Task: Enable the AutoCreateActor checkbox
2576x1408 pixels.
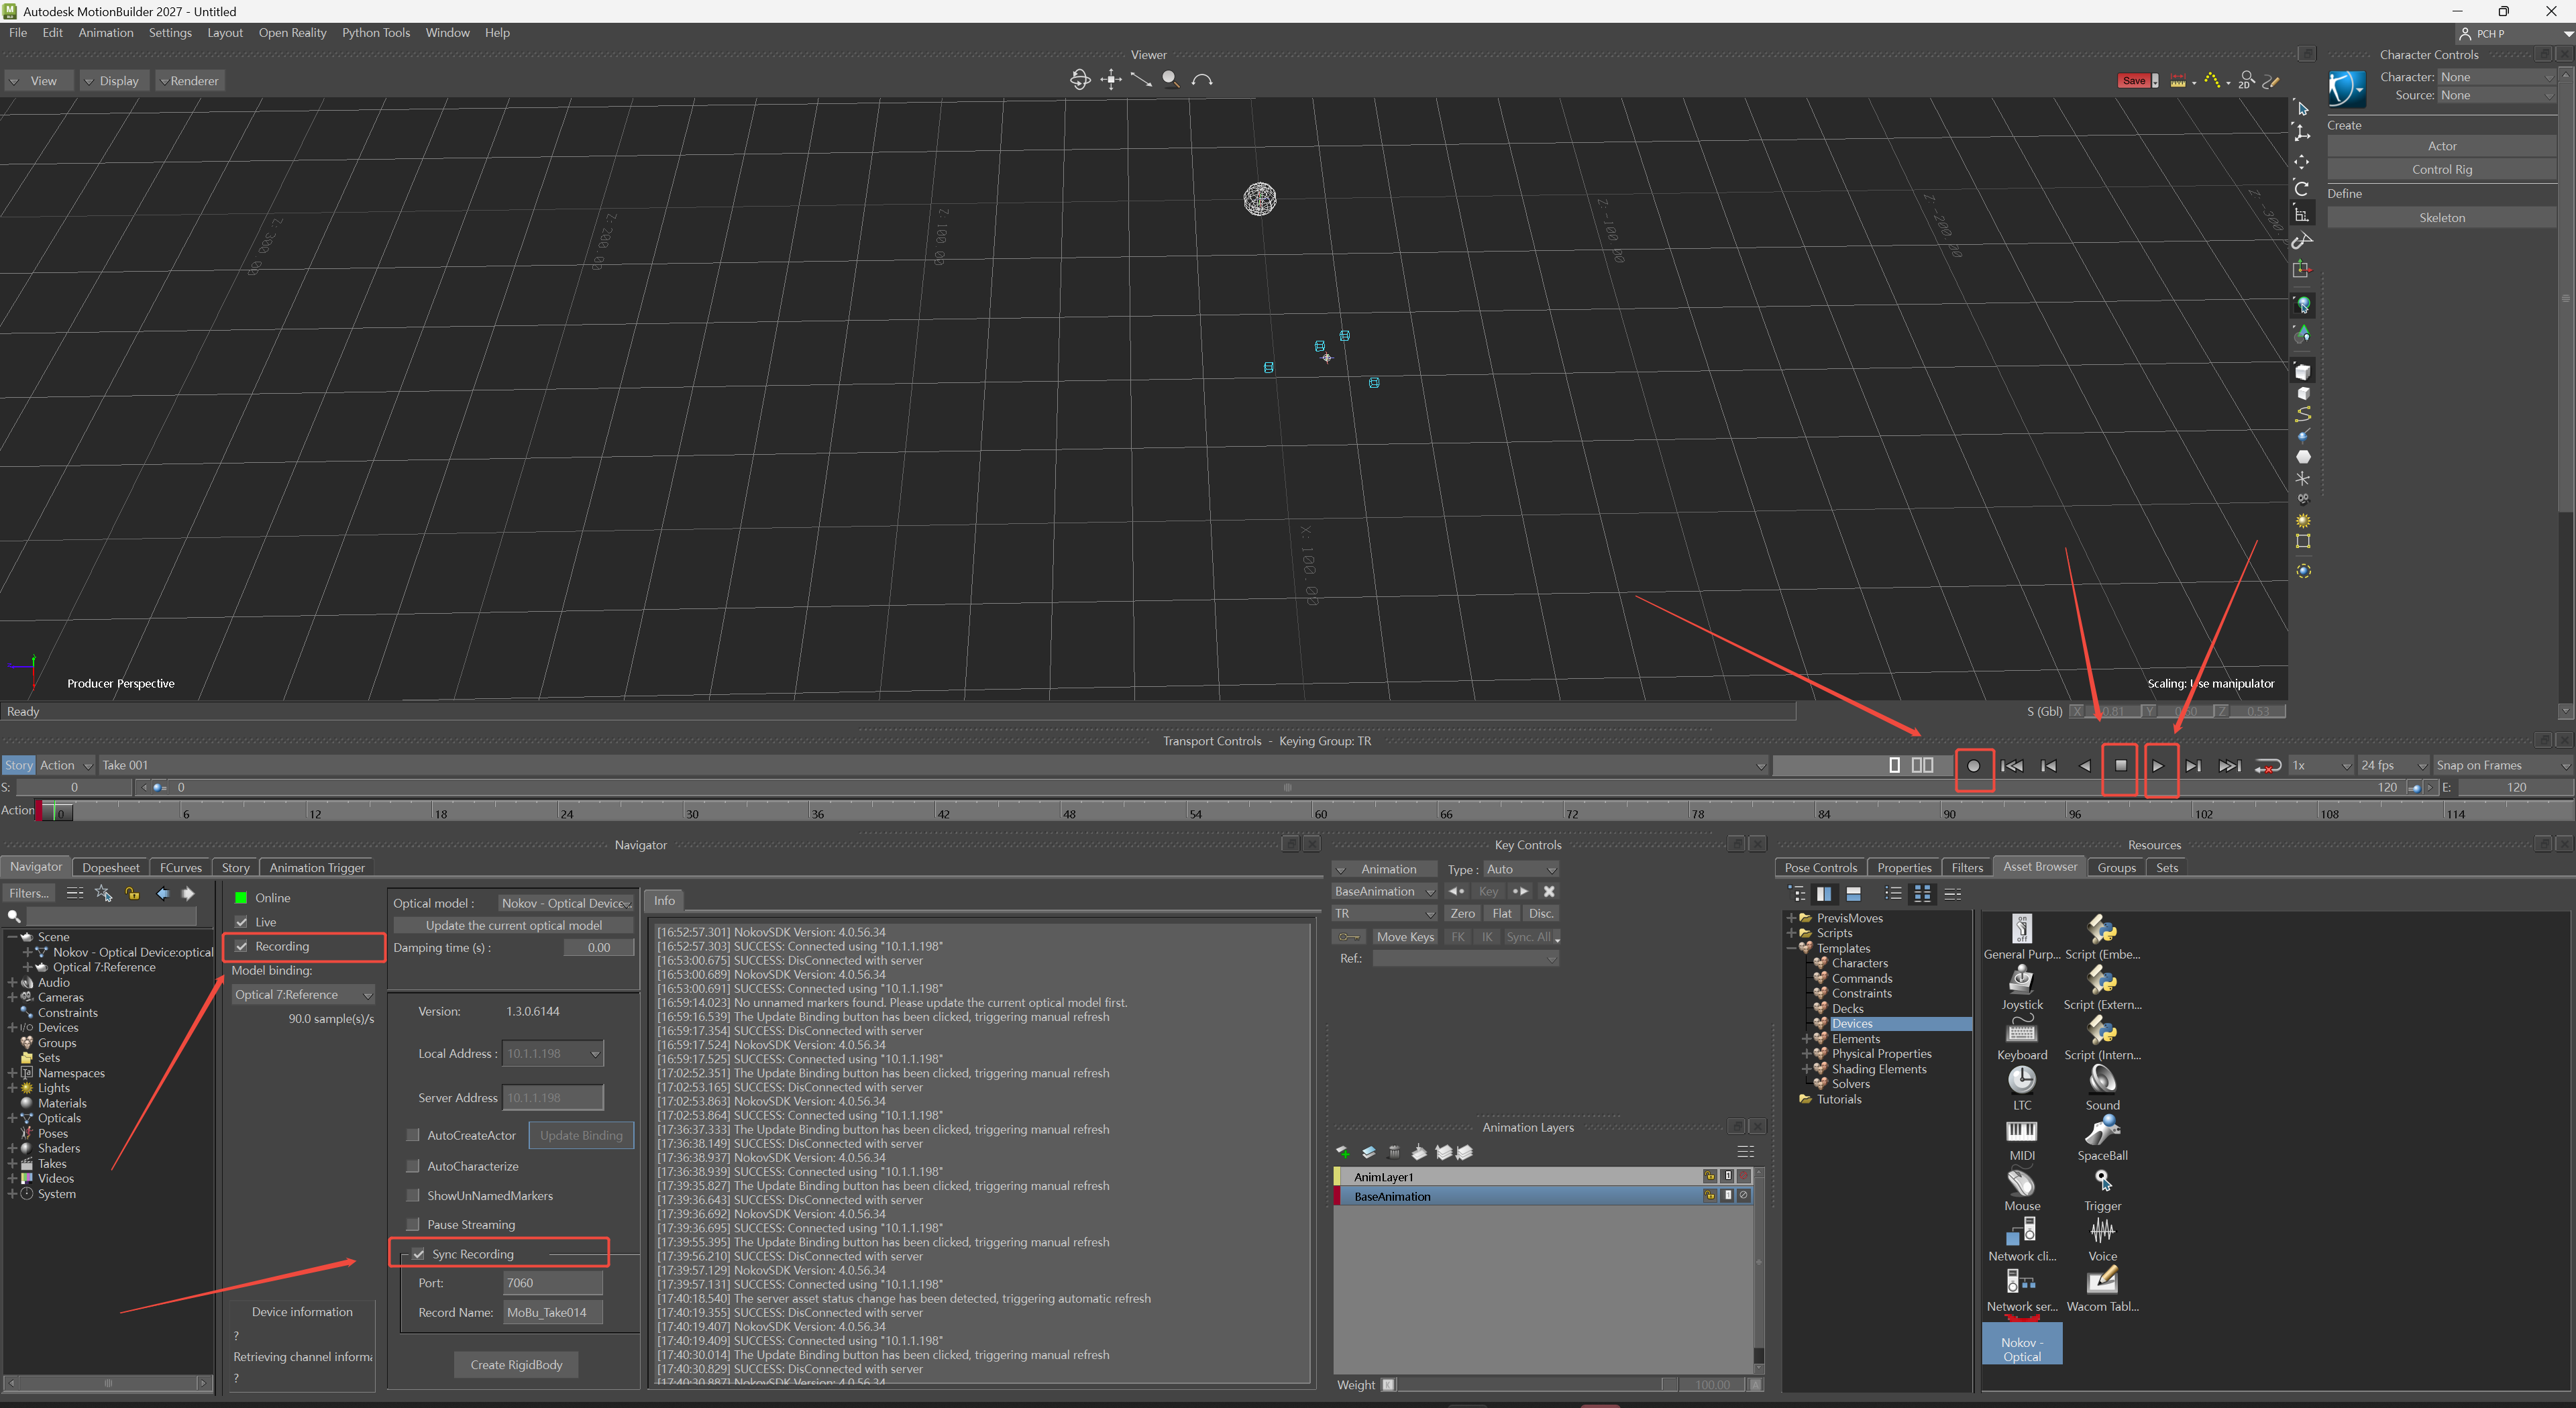Action: tap(412, 1135)
